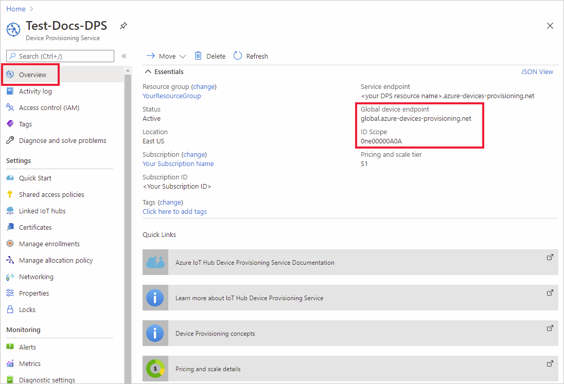Click the Move arrow icon
The width and height of the screenshot is (564, 384).
point(151,56)
